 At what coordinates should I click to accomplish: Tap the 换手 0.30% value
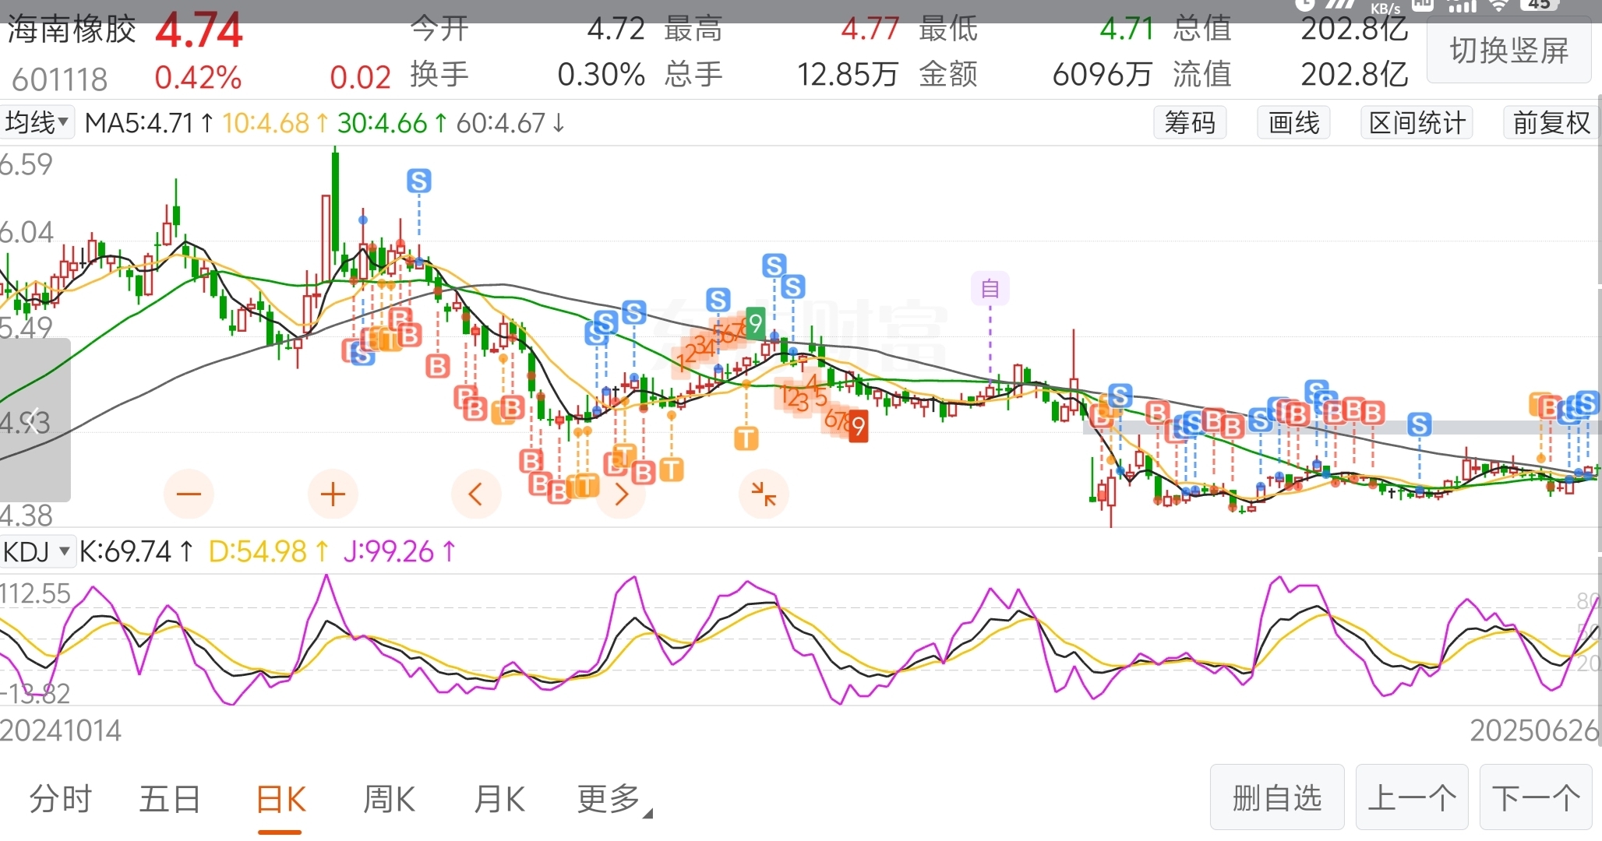coord(601,75)
